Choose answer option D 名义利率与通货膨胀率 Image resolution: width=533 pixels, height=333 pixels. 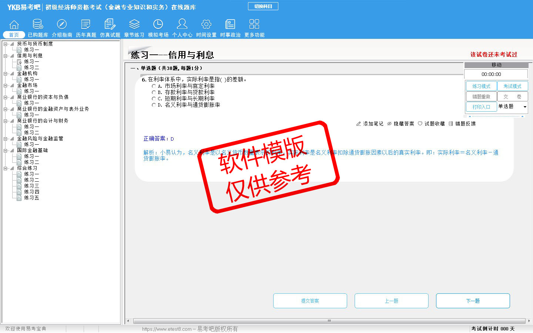pos(154,105)
